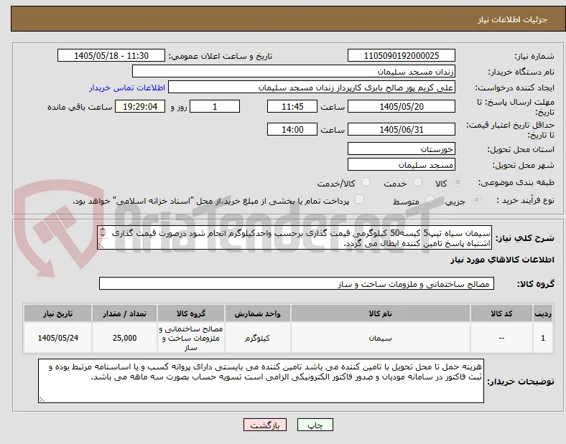
Task: Select the متوسط purchase type radio
Action: [430, 199]
